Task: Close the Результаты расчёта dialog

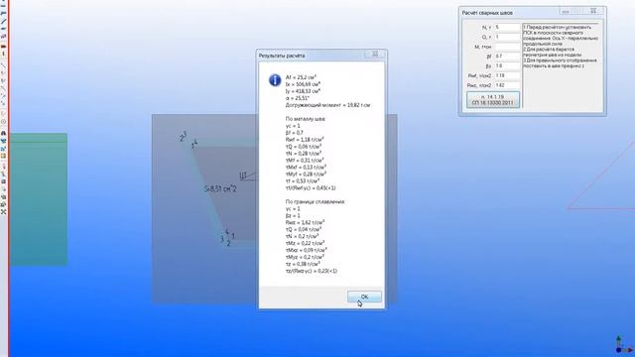Action: [x=375, y=55]
